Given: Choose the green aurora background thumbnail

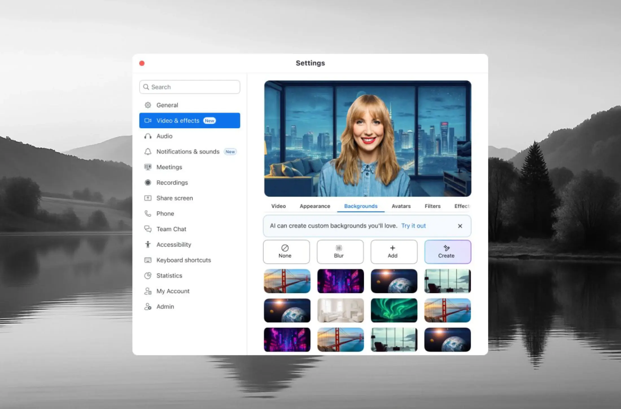Looking at the screenshot, I should click(x=394, y=310).
